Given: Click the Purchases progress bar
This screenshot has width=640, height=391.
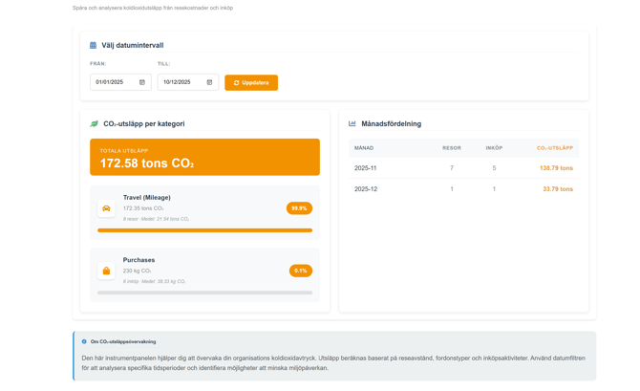Looking at the screenshot, I should pos(204,293).
